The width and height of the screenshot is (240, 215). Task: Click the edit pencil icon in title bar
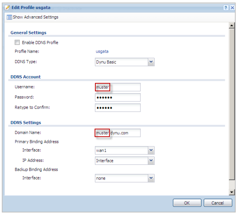point(8,8)
